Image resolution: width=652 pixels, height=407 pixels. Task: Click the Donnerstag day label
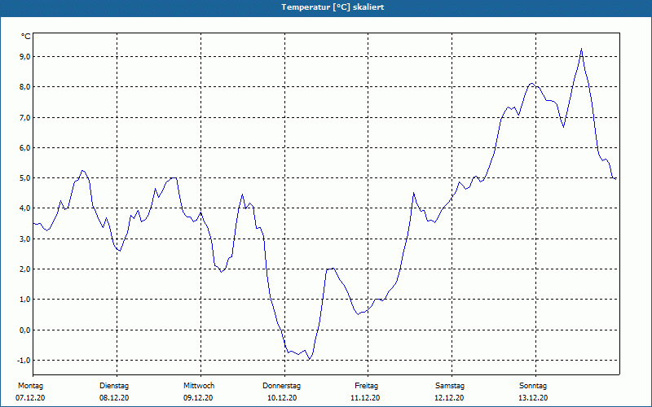coord(281,386)
